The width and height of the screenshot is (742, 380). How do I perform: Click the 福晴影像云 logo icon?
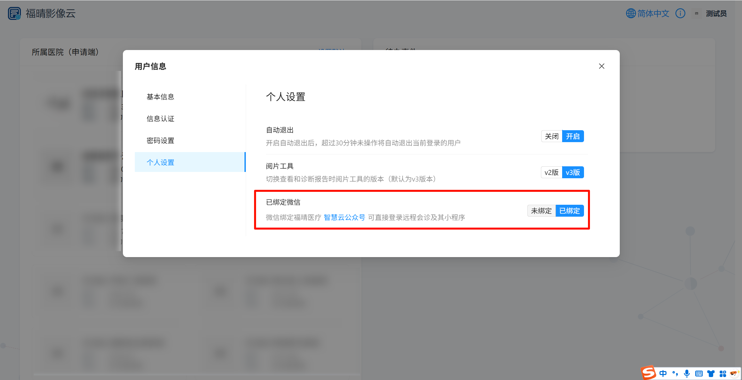click(x=14, y=14)
